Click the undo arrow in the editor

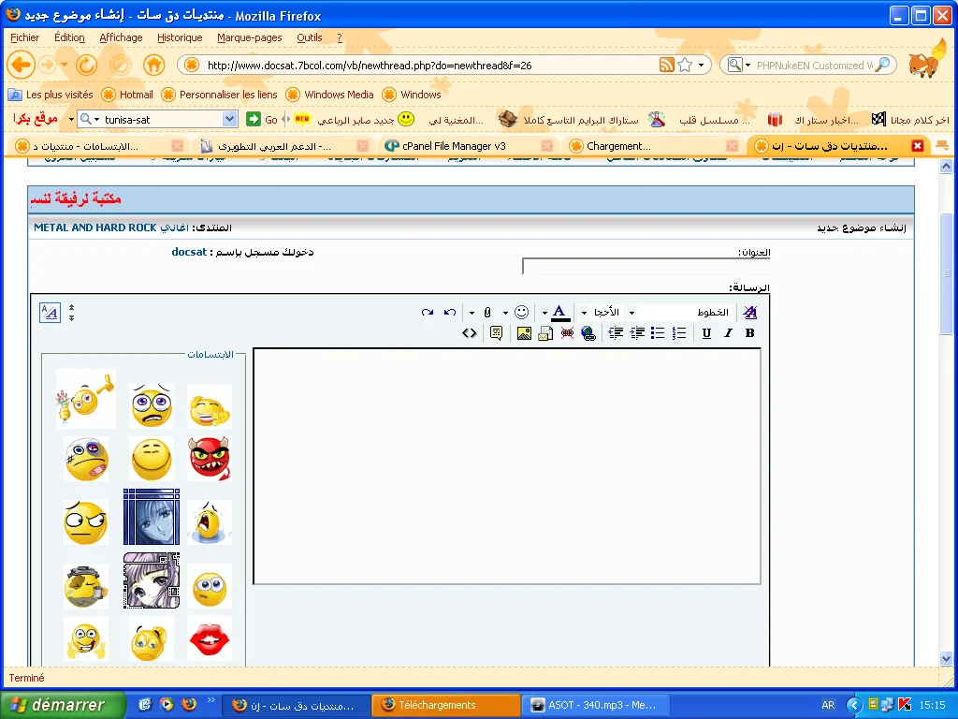click(x=450, y=313)
